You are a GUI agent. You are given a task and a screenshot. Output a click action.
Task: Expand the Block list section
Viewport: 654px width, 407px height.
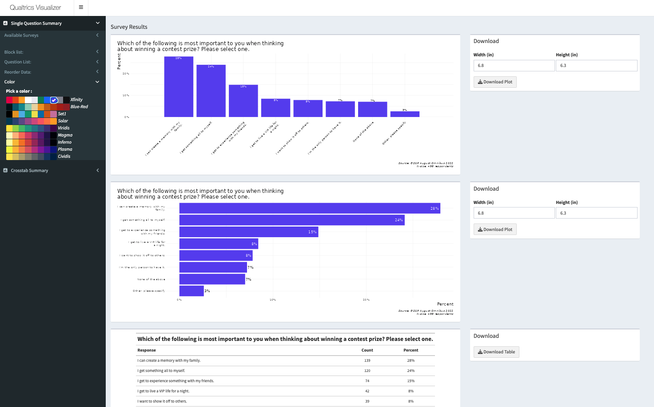coord(97,52)
